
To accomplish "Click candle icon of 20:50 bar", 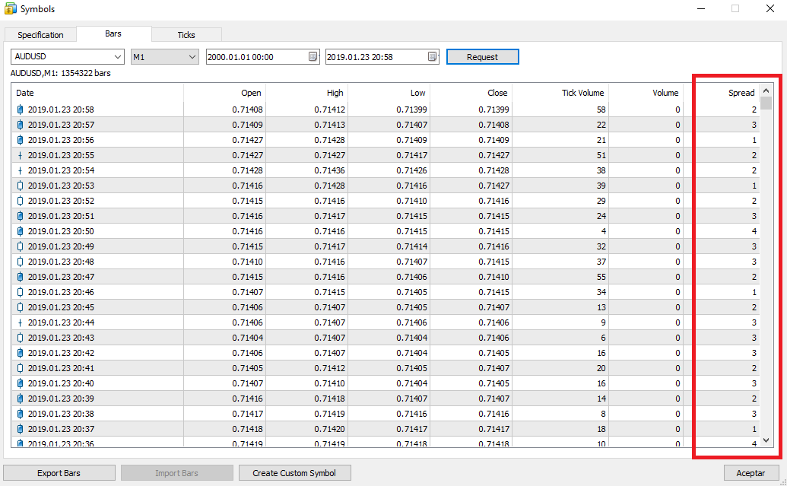I will 20,231.
